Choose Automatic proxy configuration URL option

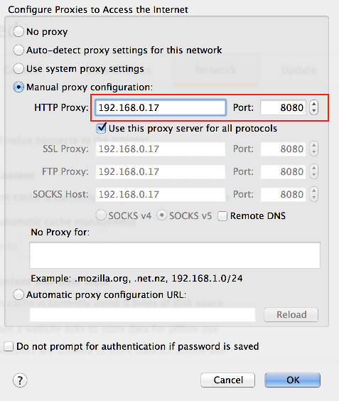[18, 294]
